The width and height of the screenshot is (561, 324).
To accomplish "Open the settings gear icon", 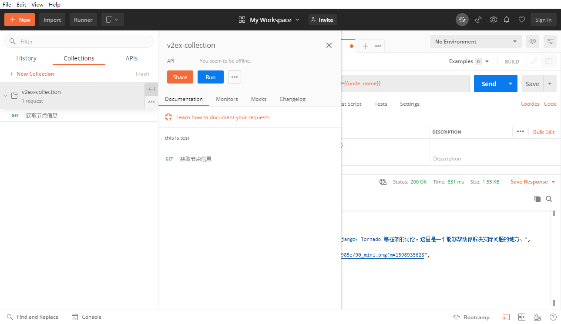I will (493, 20).
